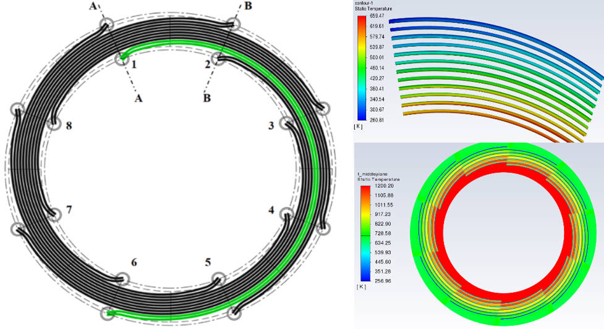Click the 659.47 value on the top legend
The height and width of the screenshot is (329, 604).
[377, 15]
